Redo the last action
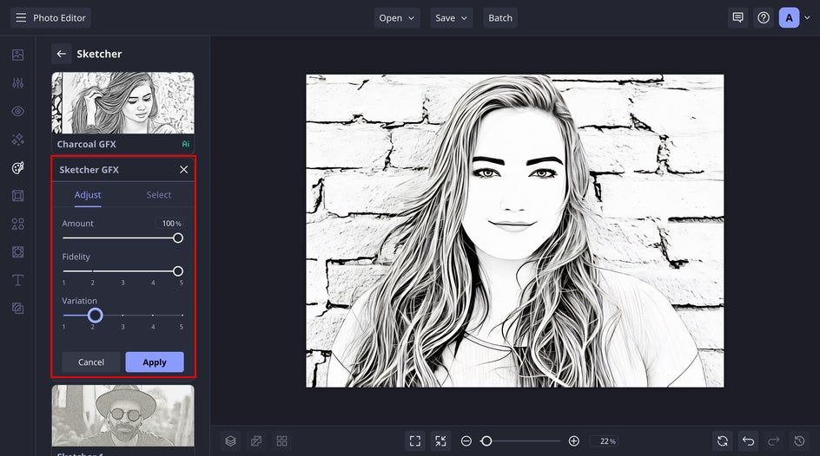 774,441
